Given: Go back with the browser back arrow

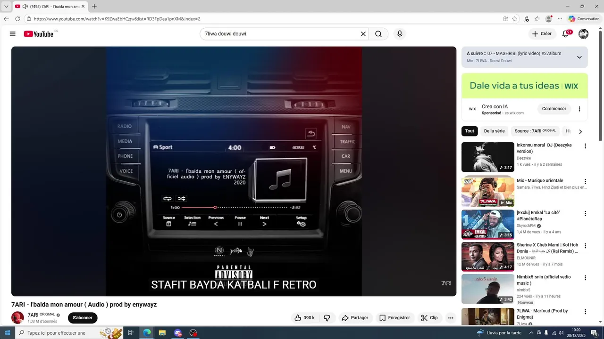Looking at the screenshot, I should pos(6,19).
